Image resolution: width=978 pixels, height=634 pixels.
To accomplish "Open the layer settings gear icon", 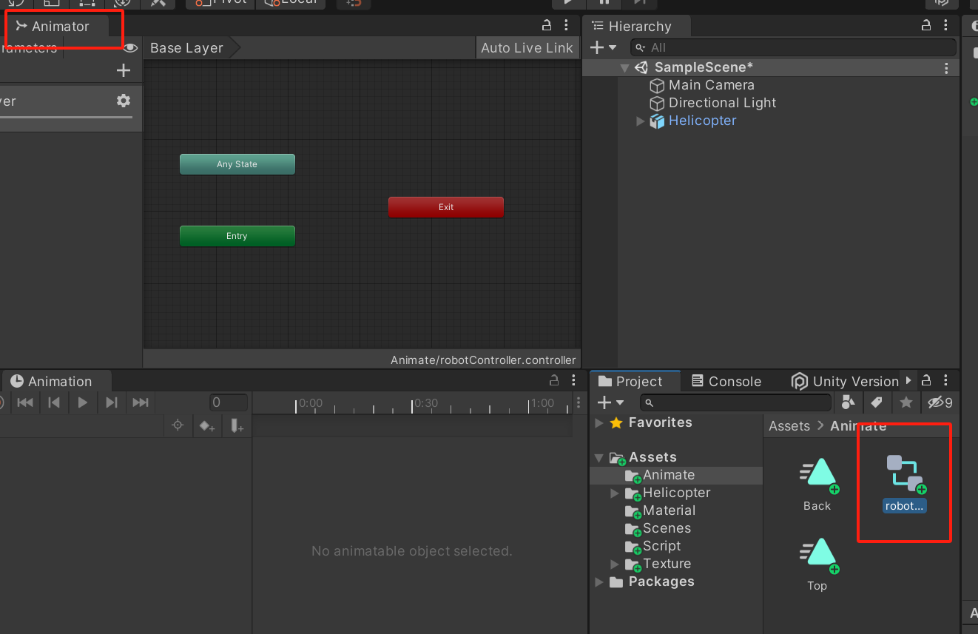I will [124, 101].
